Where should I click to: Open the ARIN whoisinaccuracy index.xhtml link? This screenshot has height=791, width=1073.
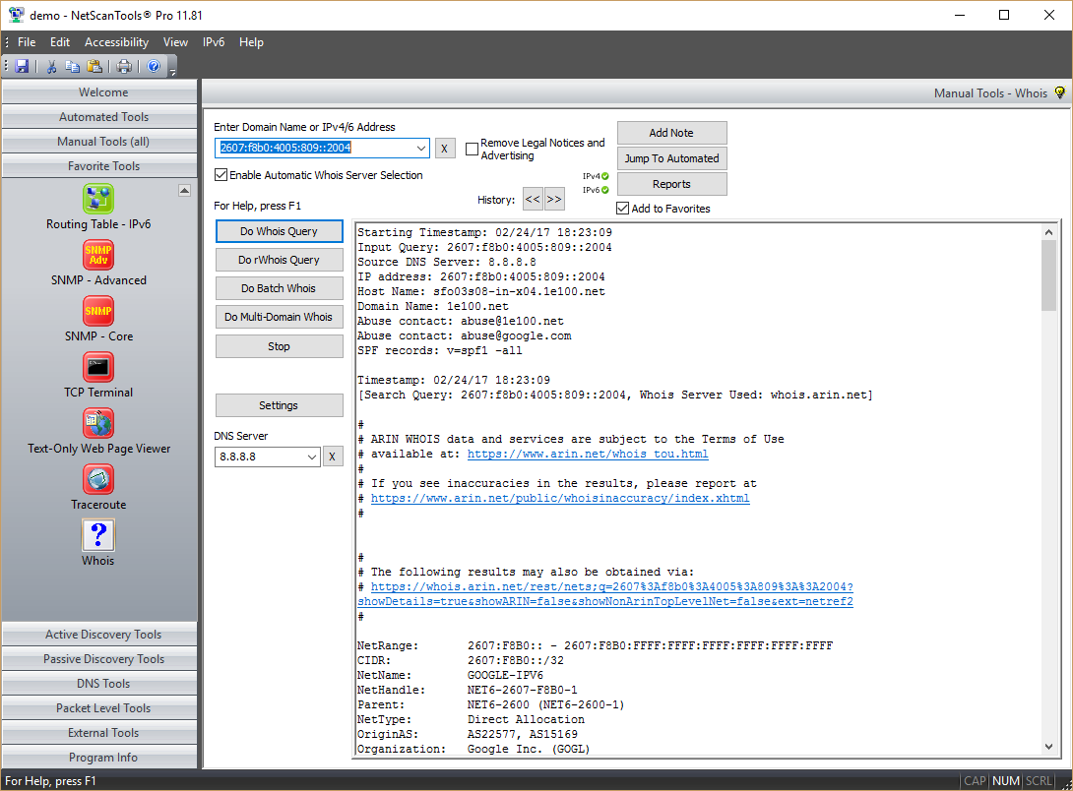click(x=560, y=499)
